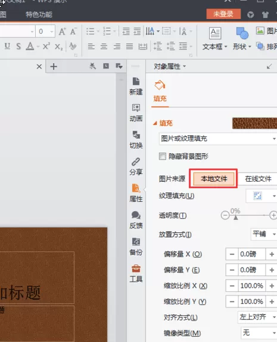Image resolution: width=277 pixels, height=342 pixels.
Task: Decrease font size with the A- icon
Action: (x=73, y=32)
